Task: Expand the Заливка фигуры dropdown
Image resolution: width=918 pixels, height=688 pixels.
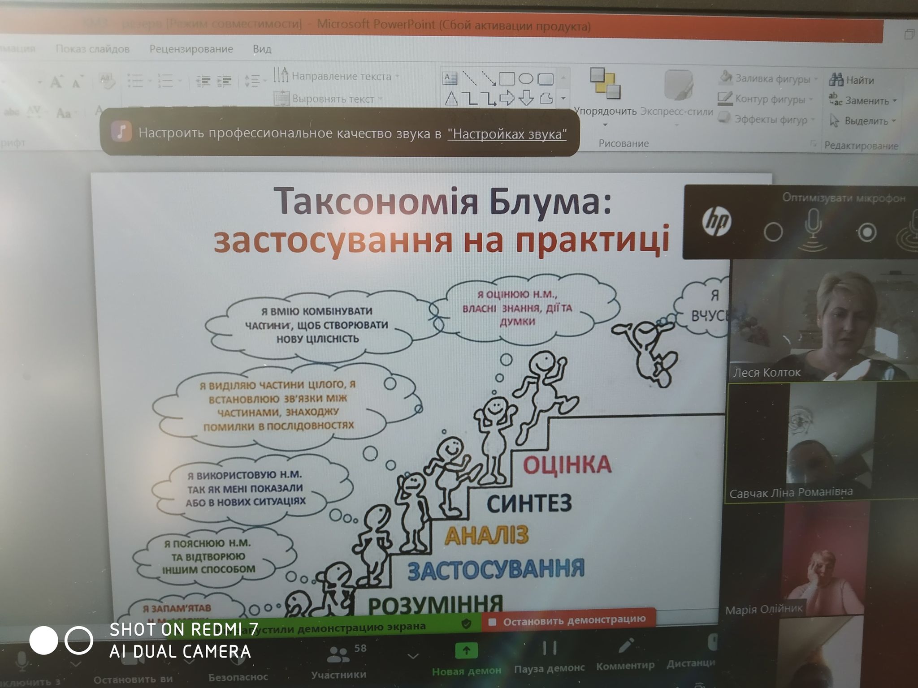Action: click(816, 79)
